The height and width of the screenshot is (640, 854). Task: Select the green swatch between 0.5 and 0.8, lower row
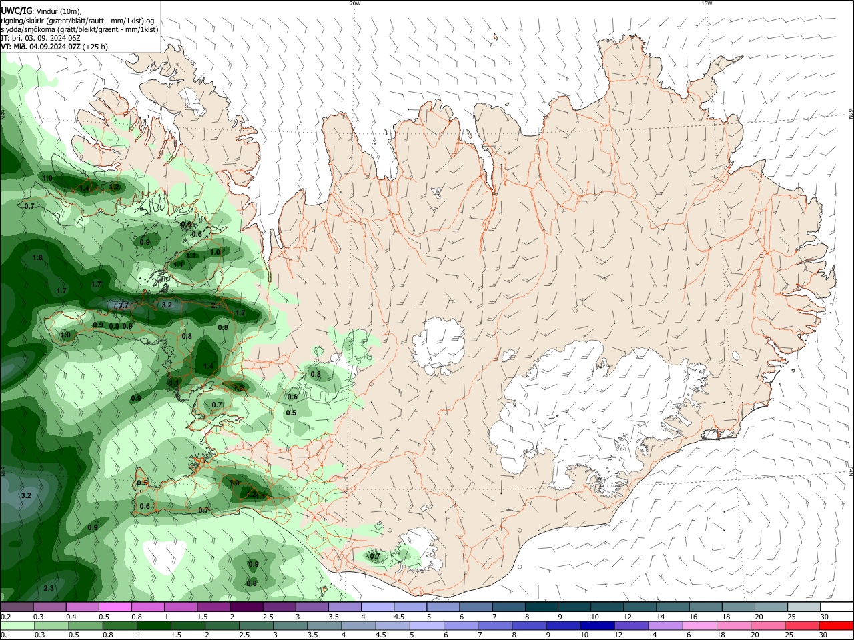coord(85,625)
